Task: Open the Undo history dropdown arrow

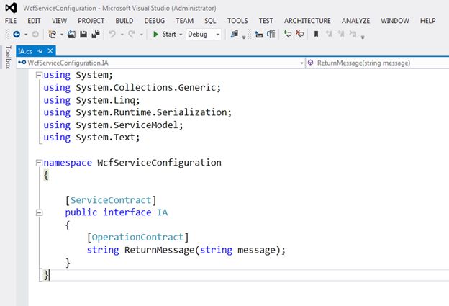Action: coord(122,35)
